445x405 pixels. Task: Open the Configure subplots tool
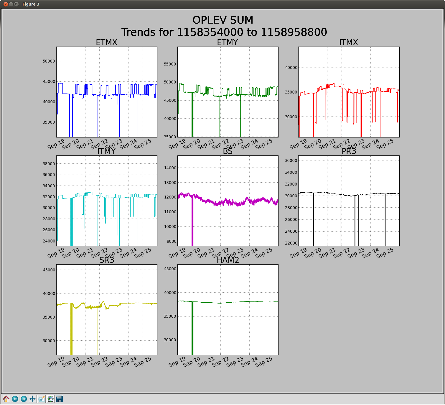tap(50, 399)
